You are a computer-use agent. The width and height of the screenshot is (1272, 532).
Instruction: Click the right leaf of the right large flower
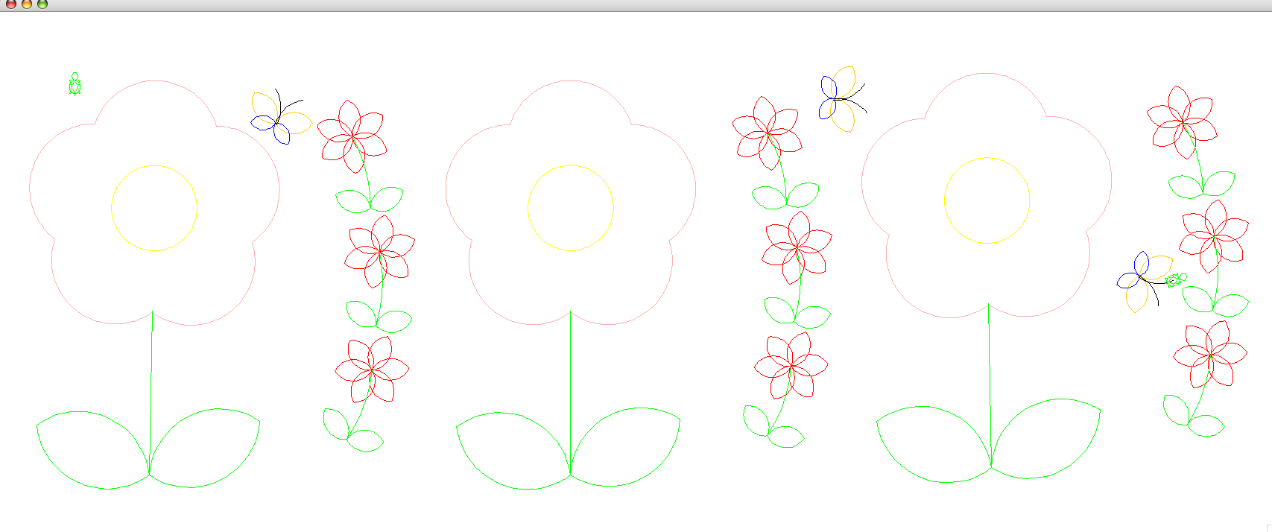pos(1047,440)
